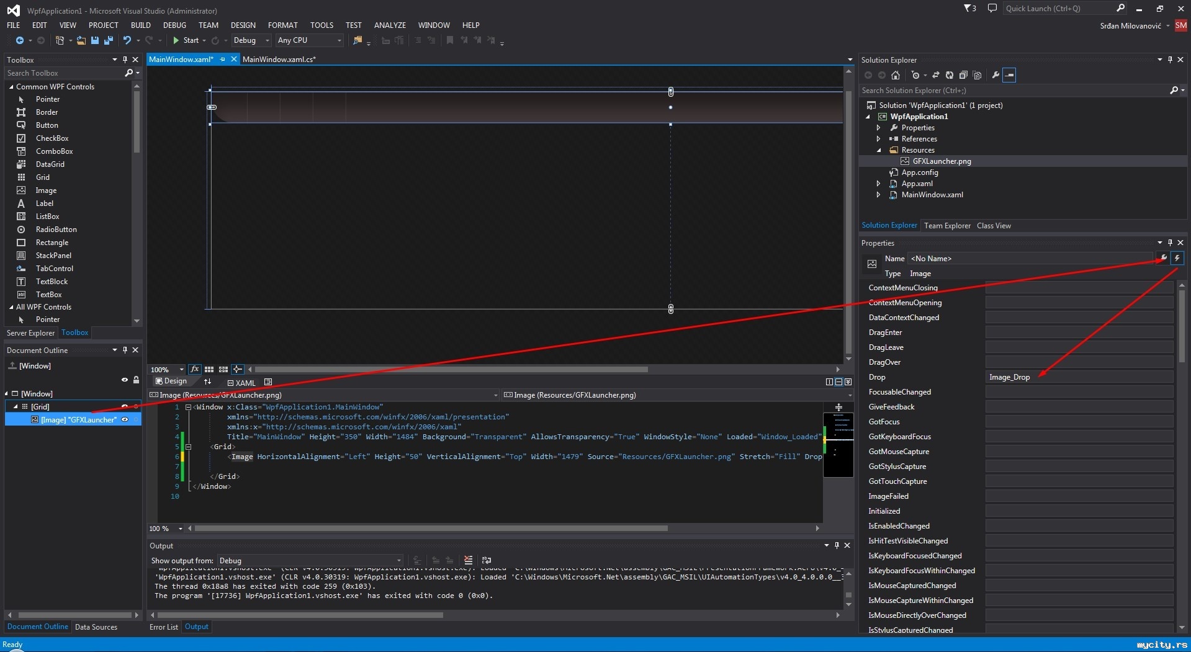Image resolution: width=1191 pixels, height=652 pixels.
Task: Toggle snapping to snaplines in designer
Action: (x=237, y=369)
